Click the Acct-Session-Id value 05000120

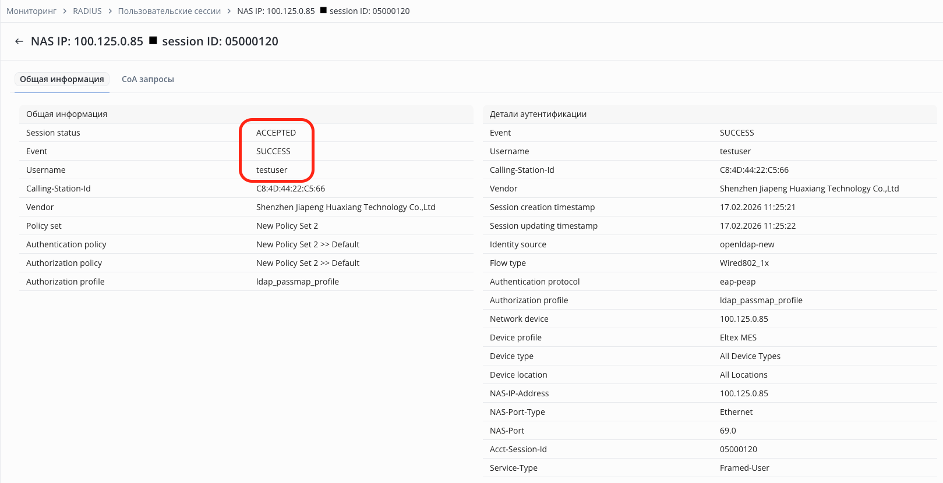[739, 449]
